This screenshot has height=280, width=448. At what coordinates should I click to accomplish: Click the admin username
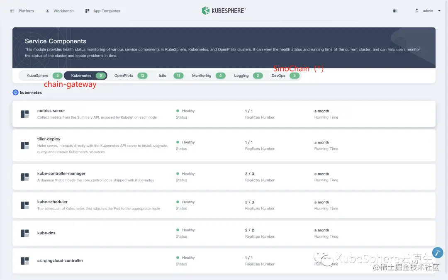pos(428,10)
